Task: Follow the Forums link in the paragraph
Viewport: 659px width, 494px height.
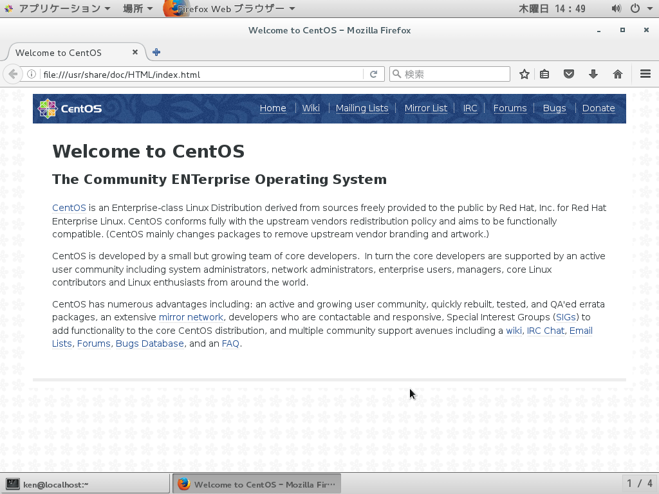Action: tap(94, 343)
